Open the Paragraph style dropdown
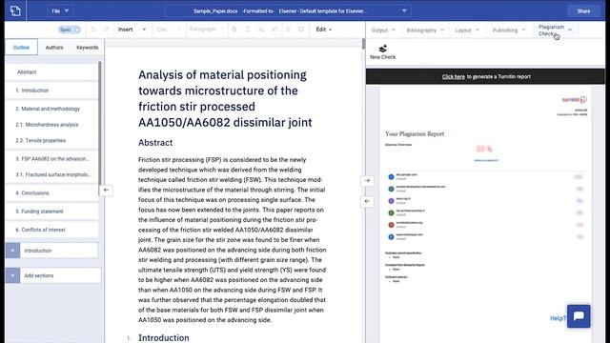 pos(207,30)
